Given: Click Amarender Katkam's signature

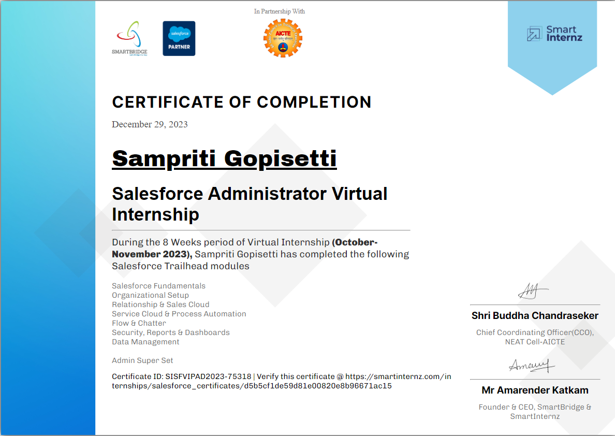Looking at the screenshot, I should point(532,366).
